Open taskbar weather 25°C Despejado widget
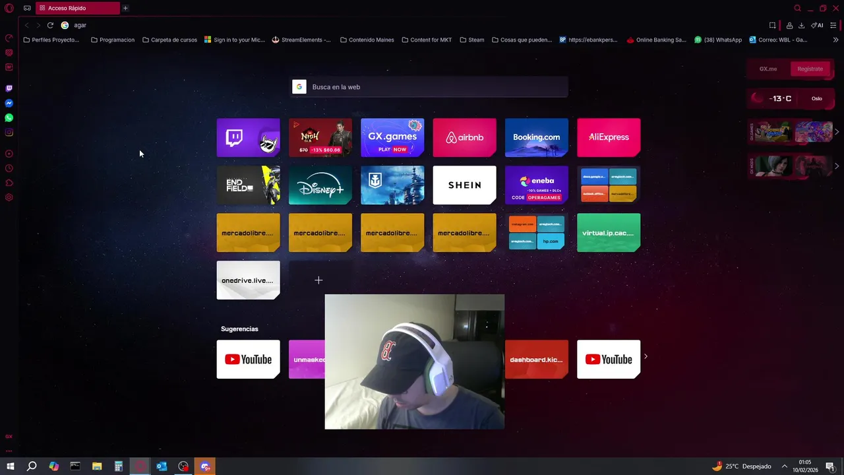The image size is (844, 475). click(741, 466)
